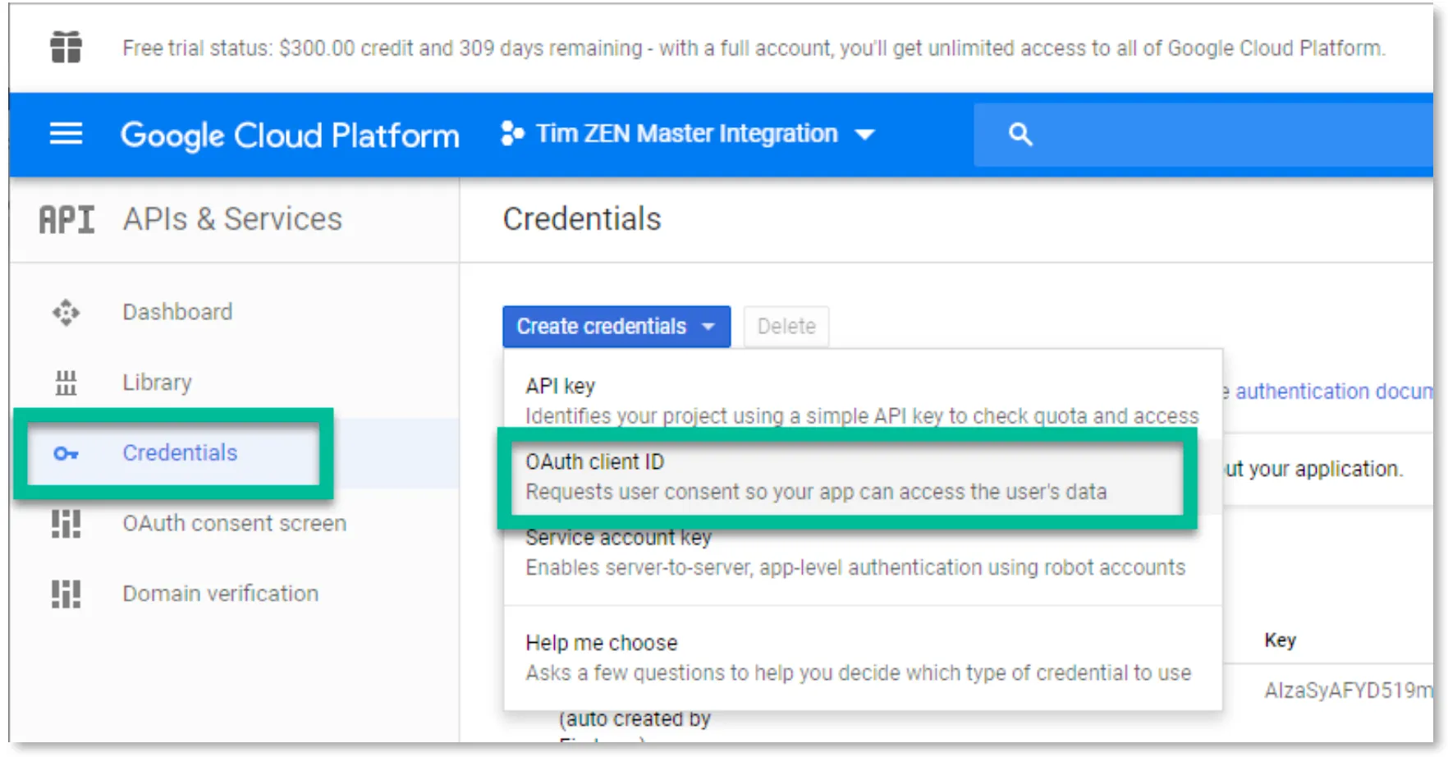Click the Key column header
Viewport: 1448px width, 757px height.
pos(1280,640)
